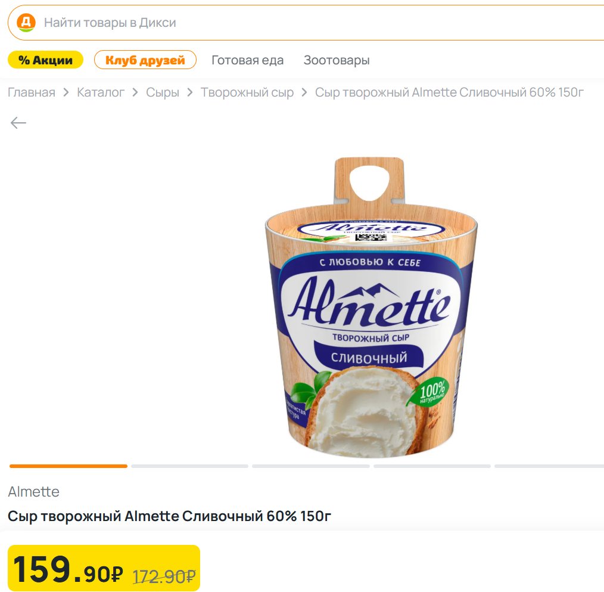
Task: Go to the "Сыры" breadcrumb category
Action: coord(163,92)
